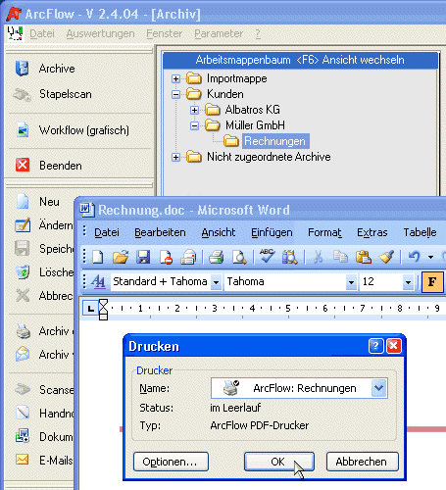Click the indent marker on Word ruler
Viewport: 446px width, 490px height.
[103, 310]
